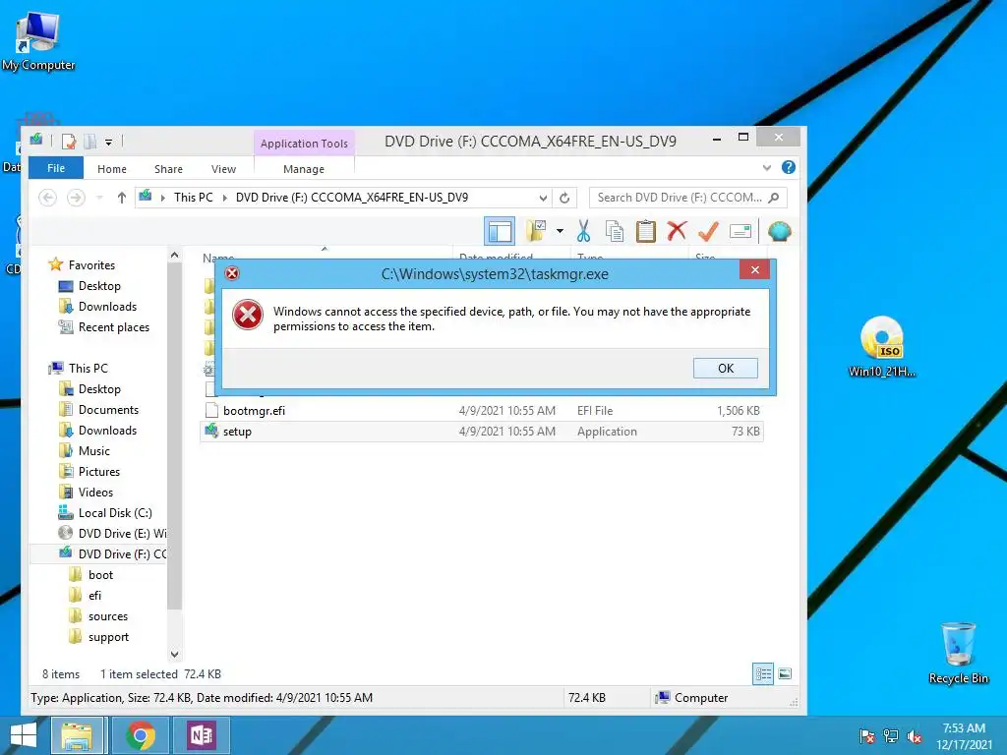Expand the ribbon with the chevron
This screenshot has width=1007, height=755.
766,168
